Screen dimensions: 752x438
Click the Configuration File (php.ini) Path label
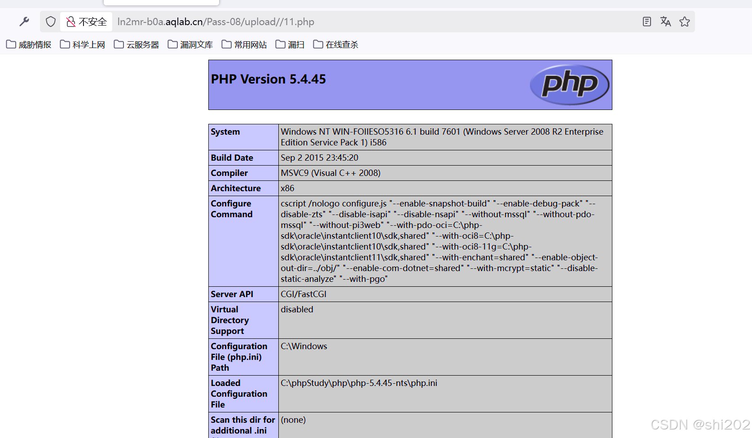[239, 357]
